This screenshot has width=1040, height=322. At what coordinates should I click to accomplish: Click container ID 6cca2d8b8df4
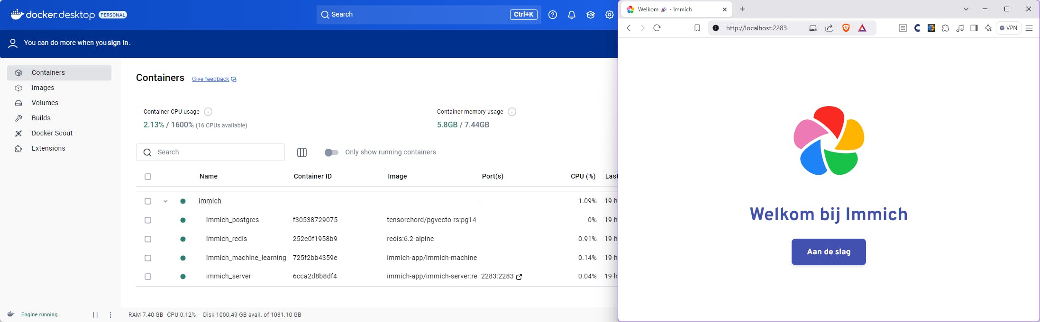point(315,277)
